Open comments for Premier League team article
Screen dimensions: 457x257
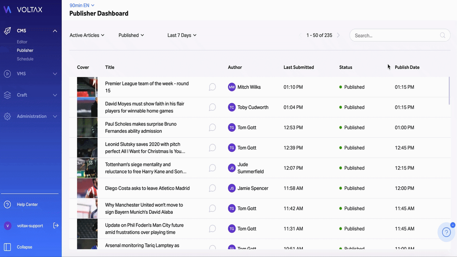[x=212, y=87]
